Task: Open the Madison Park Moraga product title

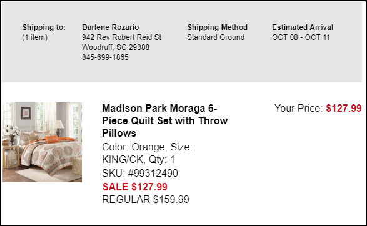Action: coord(165,121)
